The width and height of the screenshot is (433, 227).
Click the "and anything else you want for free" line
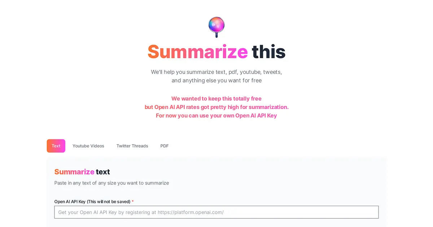pyautogui.click(x=216, y=80)
